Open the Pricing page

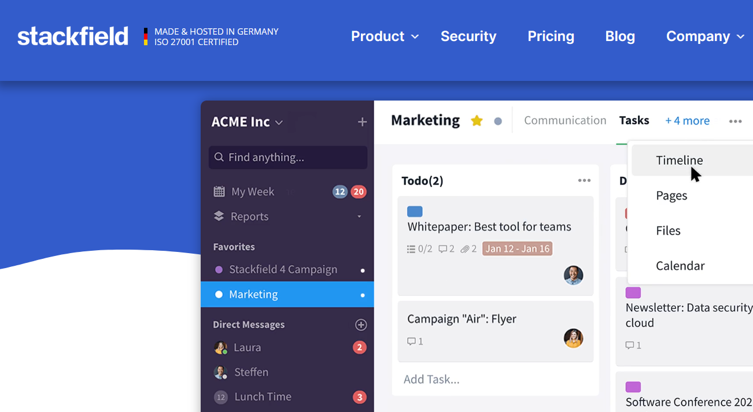click(x=551, y=36)
